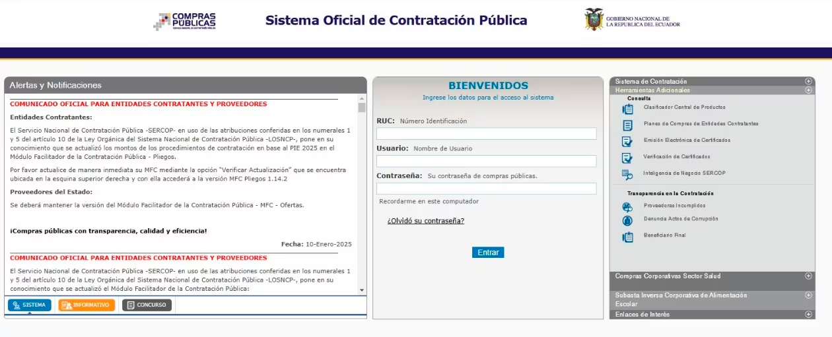This screenshot has width=832, height=337.
Task: Open Denuncia Actos de Corrupción icon
Action: point(627,220)
